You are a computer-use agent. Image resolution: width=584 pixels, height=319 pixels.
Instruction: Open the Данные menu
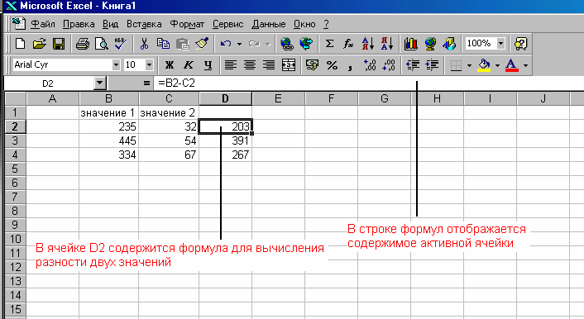click(269, 24)
